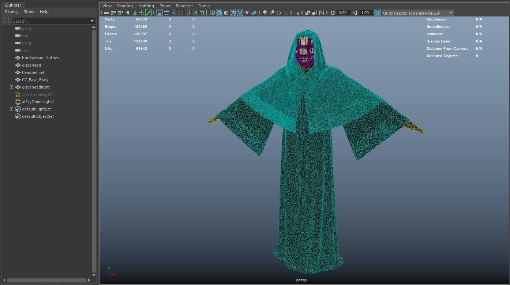
Task: Open the Outliner Display menu
Action: click(x=12, y=12)
